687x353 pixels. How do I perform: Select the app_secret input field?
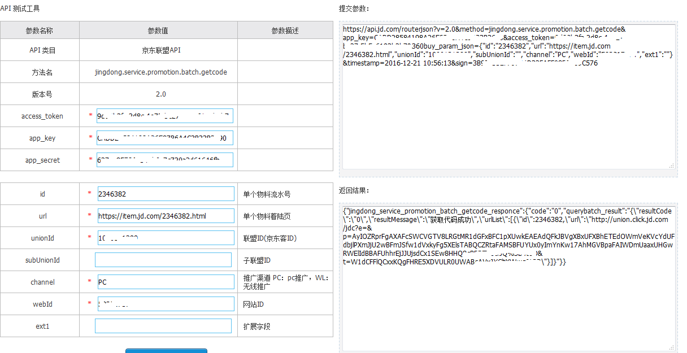tap(164, 160)
